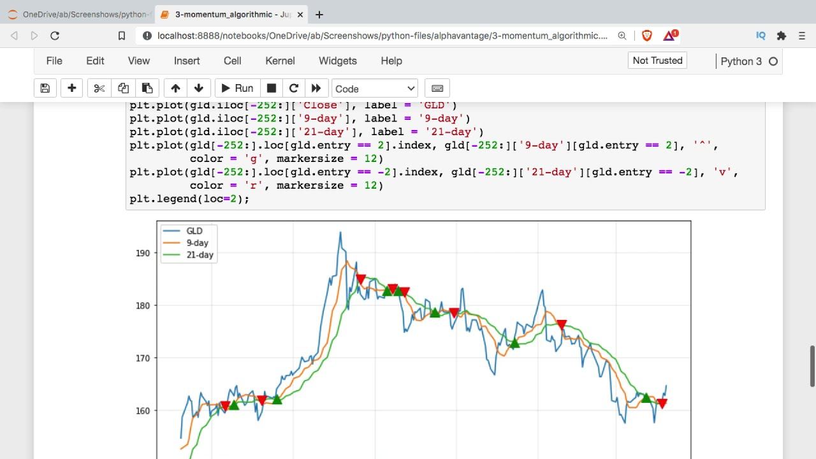Click the code line labeled '21-day' plot
The image size is (816, 459).
coord(307,132)
